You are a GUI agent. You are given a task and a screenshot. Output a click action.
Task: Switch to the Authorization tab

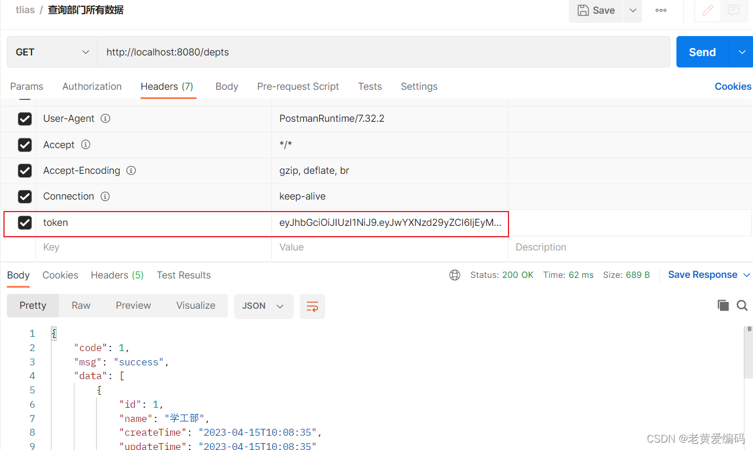click(91, 86)
